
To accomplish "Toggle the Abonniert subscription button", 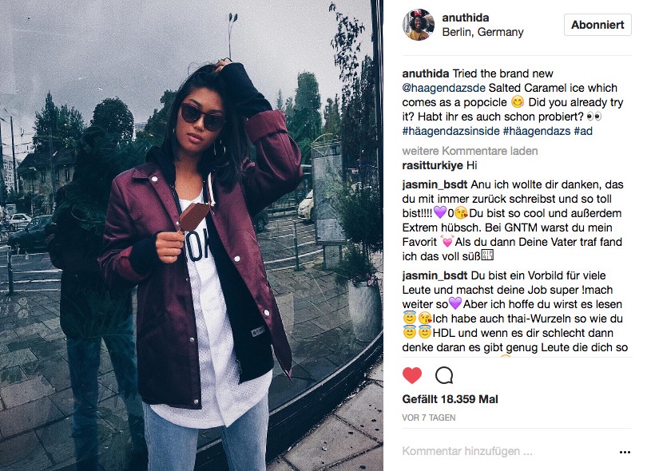I will tap(597, 25).
